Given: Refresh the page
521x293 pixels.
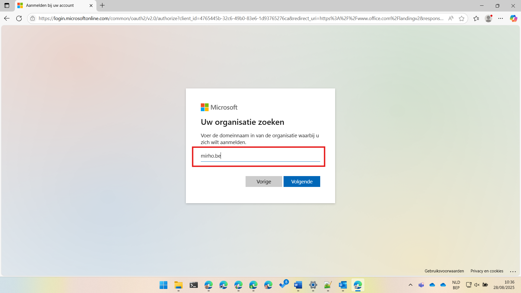Looking at the screenshot, I should pyautogui.click(x=19, y=18).
